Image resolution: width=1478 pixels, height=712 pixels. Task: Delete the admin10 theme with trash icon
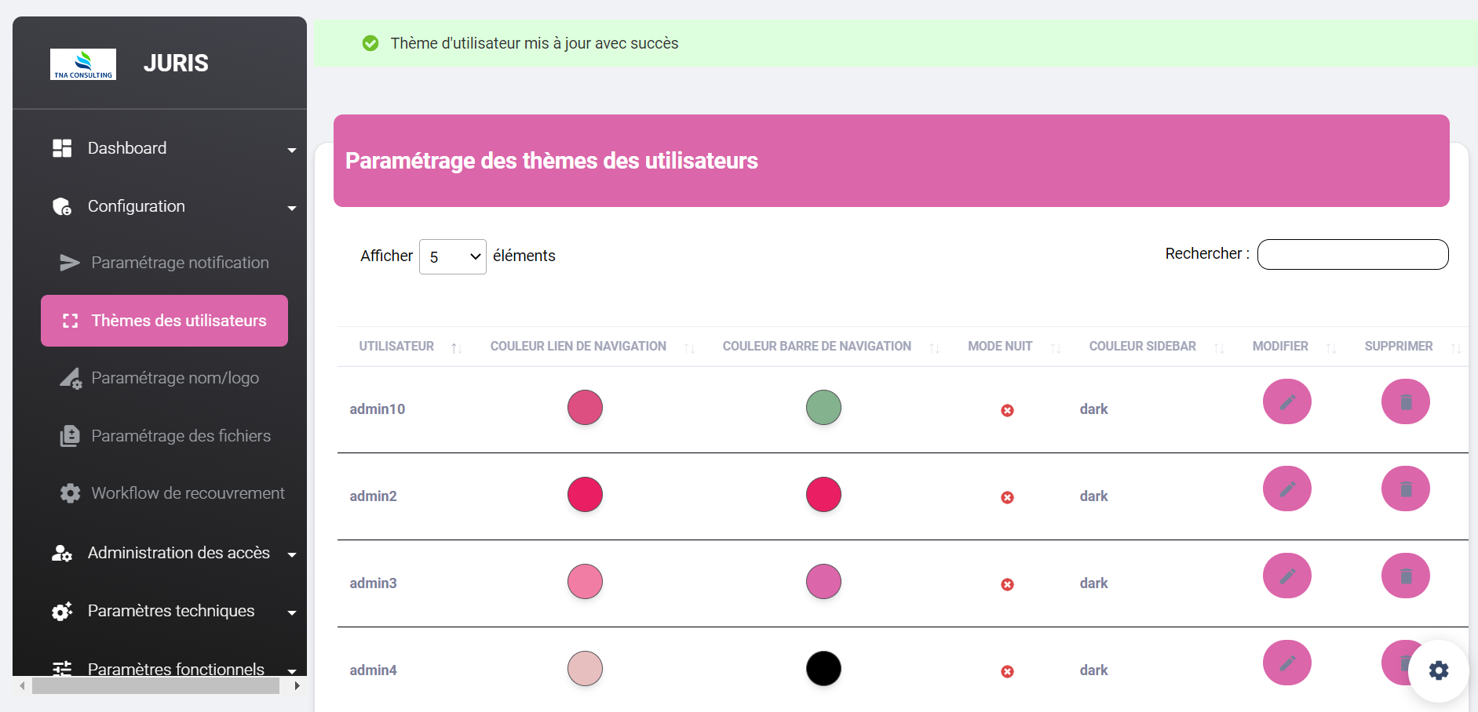coord(1405,401)
